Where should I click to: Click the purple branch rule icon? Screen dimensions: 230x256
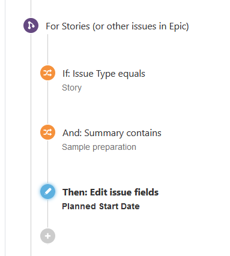coord(31,26)
